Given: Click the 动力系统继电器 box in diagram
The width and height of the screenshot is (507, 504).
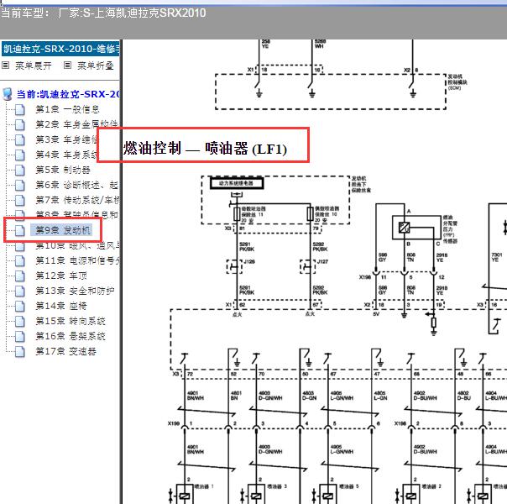Looking at the screenshot, I should [x=237, y=183].
